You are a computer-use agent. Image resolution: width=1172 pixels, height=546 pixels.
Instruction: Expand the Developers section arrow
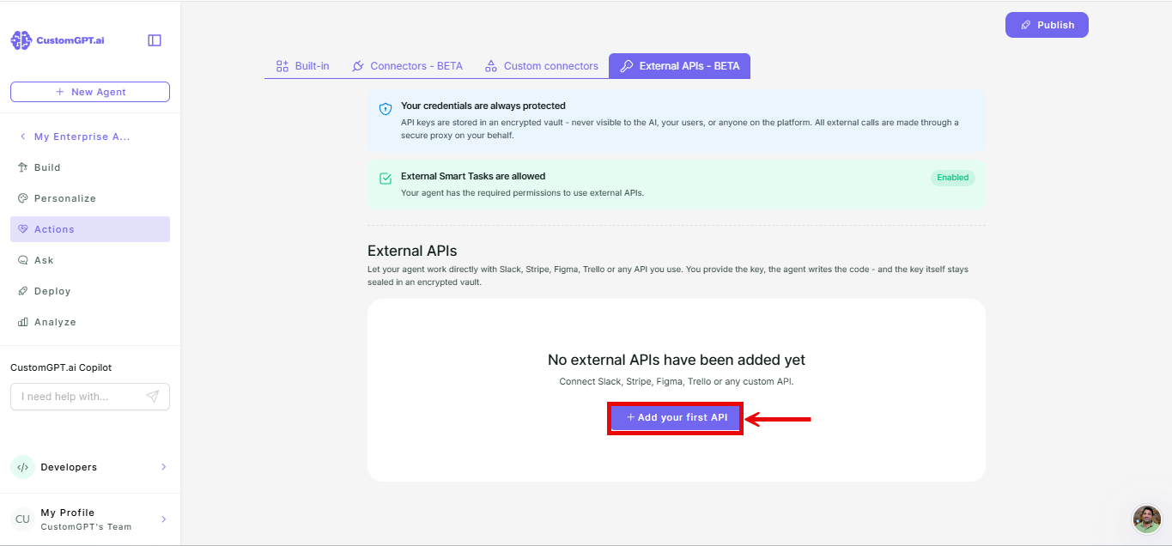[x=163, y=467]
